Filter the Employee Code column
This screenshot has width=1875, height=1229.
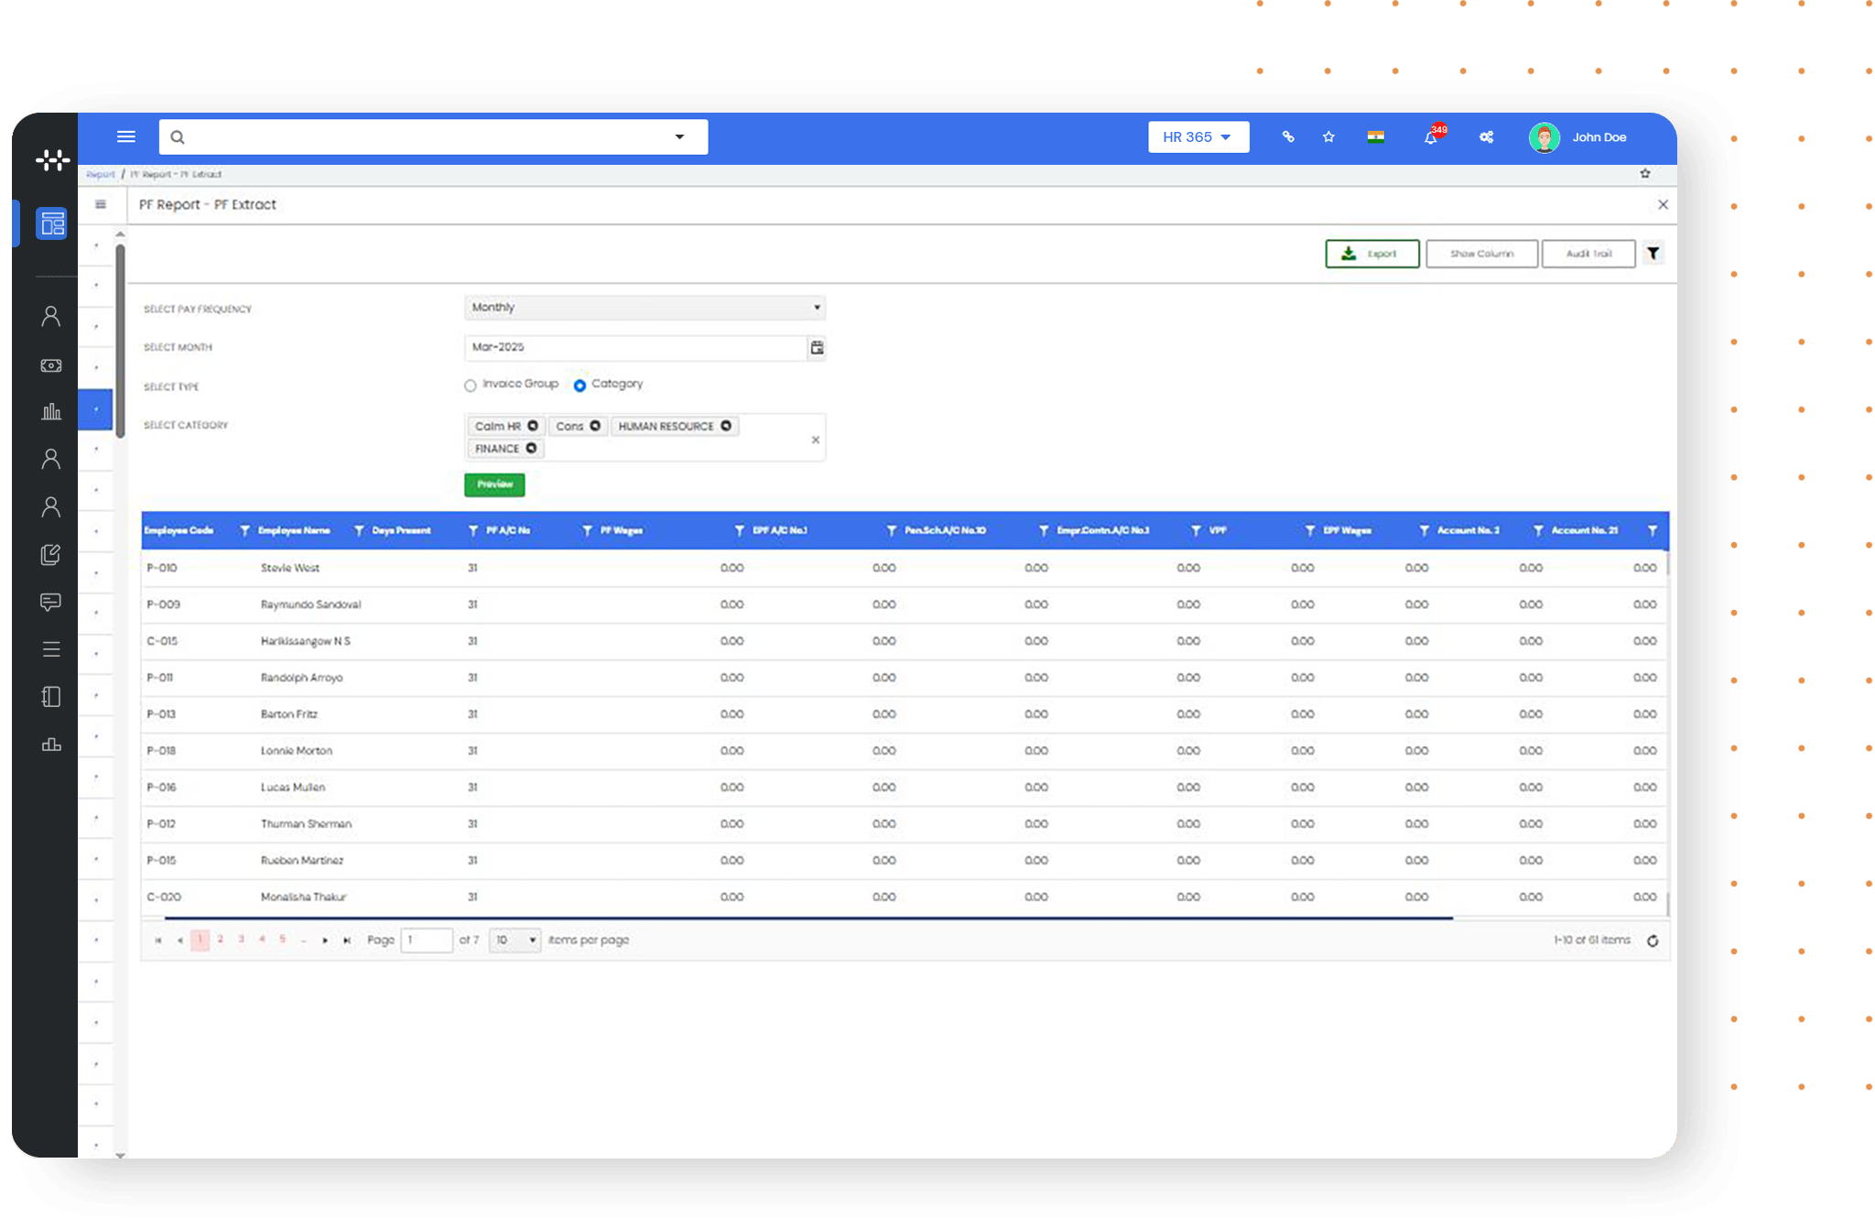pyautogui.click(x=244, y=530)
